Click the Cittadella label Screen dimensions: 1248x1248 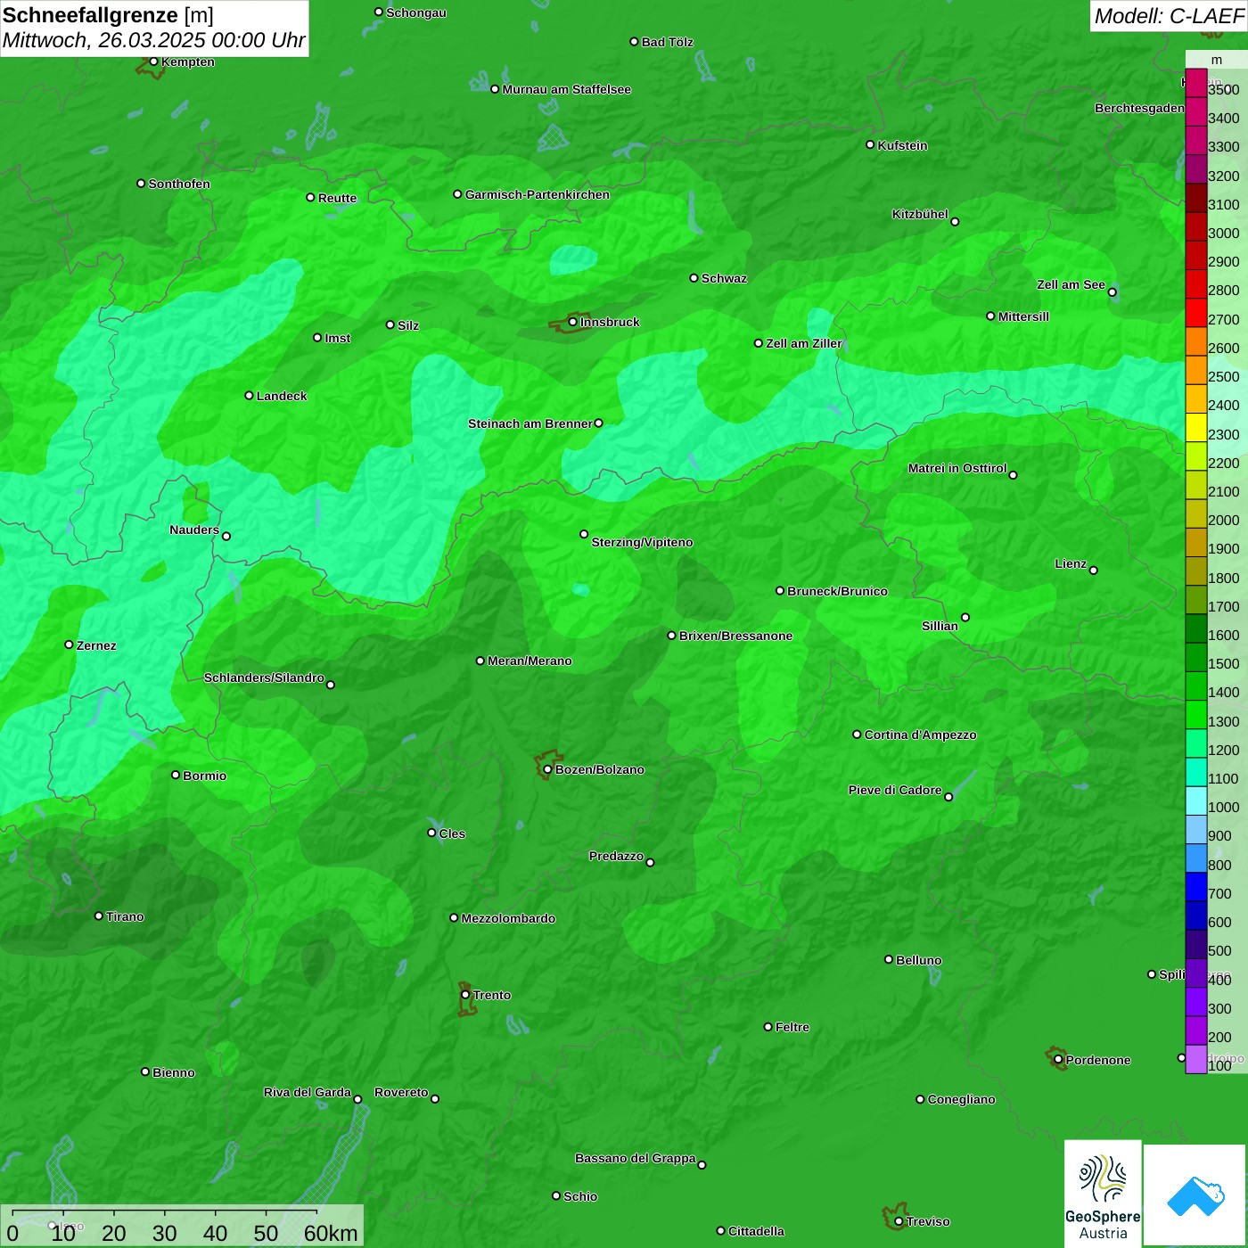click(x=756, y=1231)
